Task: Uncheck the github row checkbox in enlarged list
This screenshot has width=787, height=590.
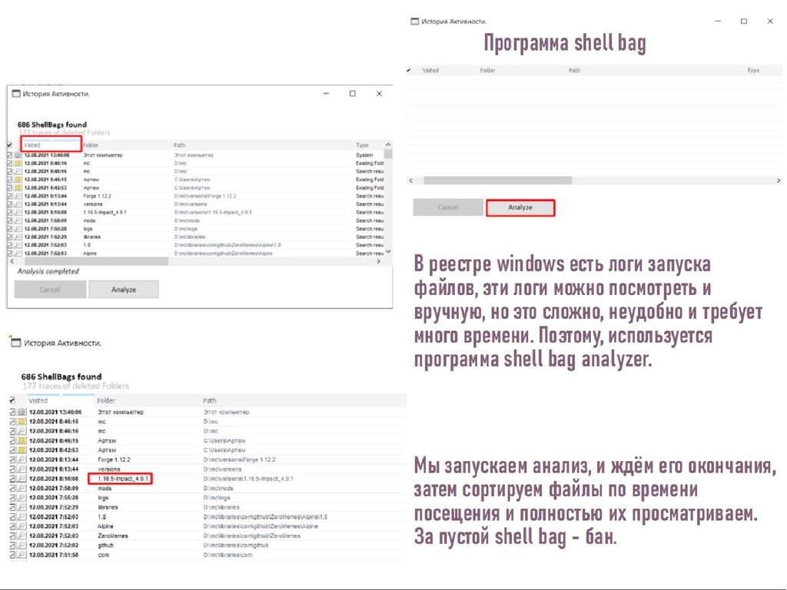Action: click(12, 545)
